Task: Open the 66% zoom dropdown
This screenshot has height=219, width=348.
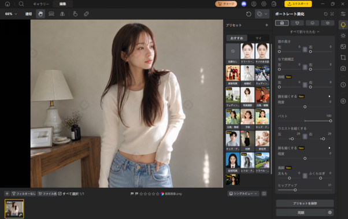Action: pos(11,14)
